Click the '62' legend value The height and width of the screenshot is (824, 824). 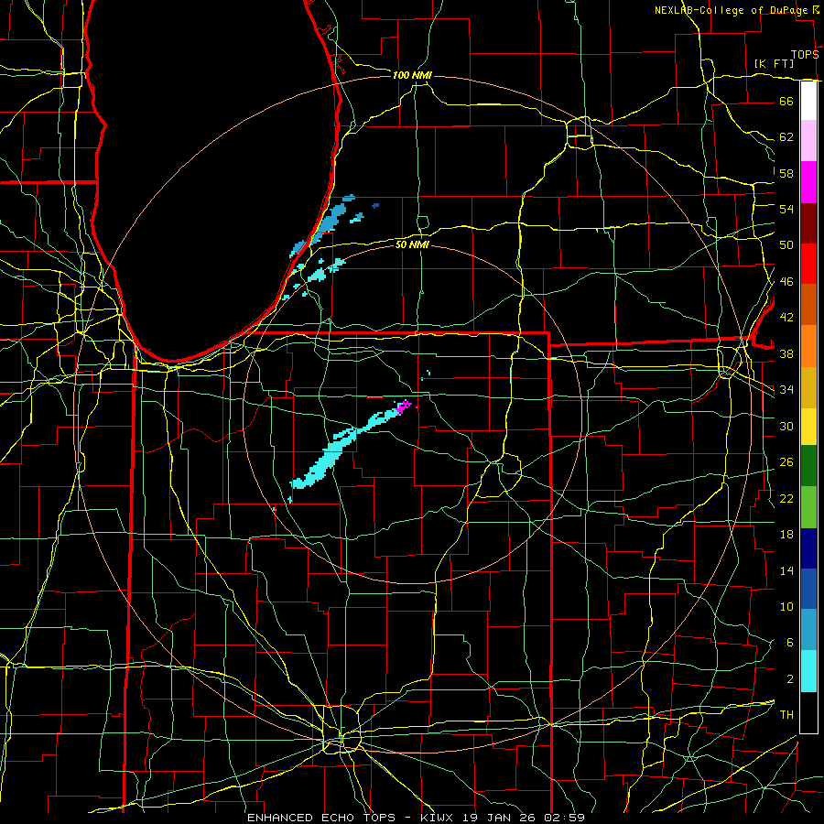pos(786,136)
